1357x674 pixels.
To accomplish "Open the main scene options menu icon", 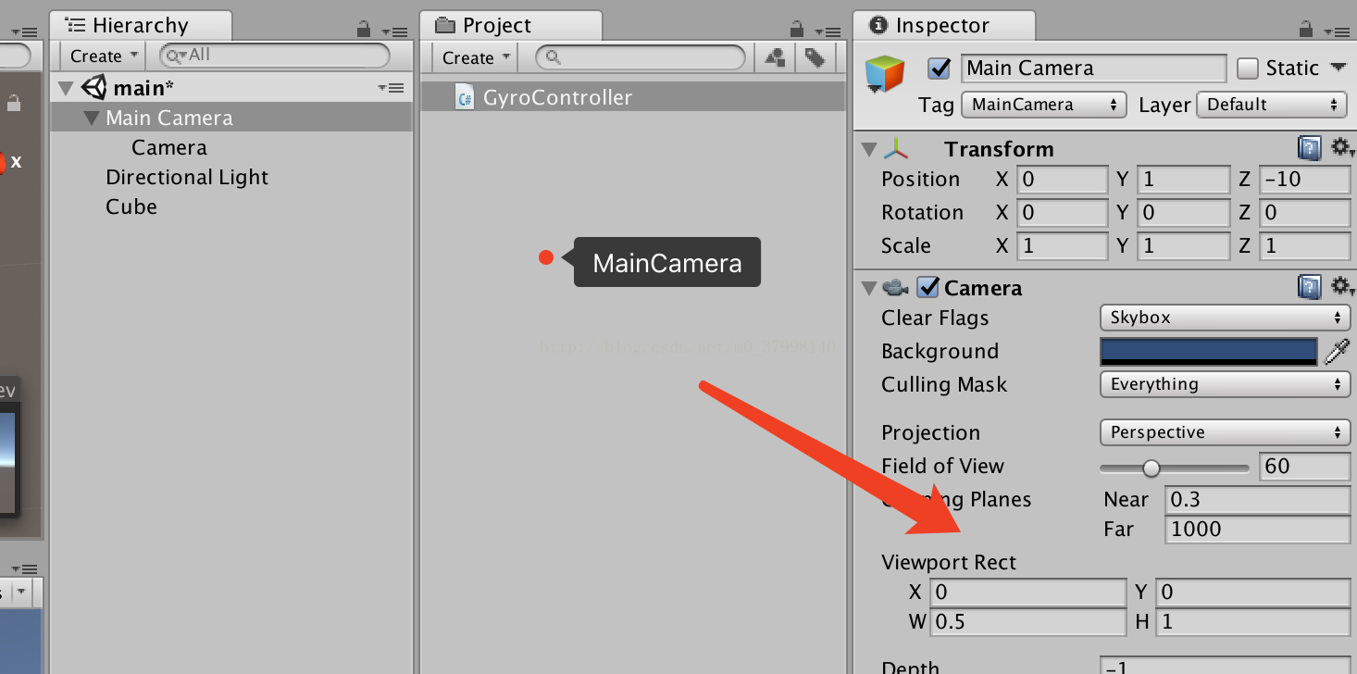I will [392, 88].
